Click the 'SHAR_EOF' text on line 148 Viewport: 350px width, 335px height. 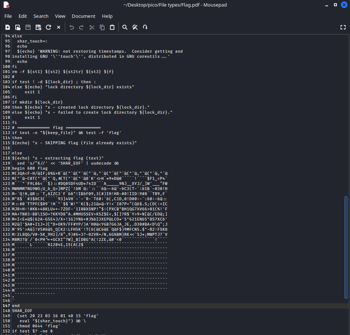[22, 311]
